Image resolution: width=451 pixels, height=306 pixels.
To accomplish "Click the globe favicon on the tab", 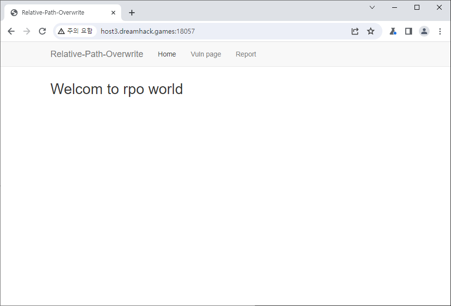I will point(14,13).
